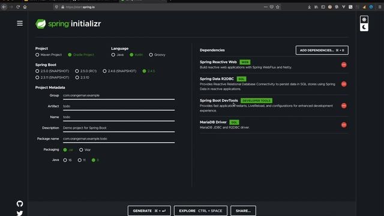
Task: Open the Firefox application menu
Action: [380, 7]
